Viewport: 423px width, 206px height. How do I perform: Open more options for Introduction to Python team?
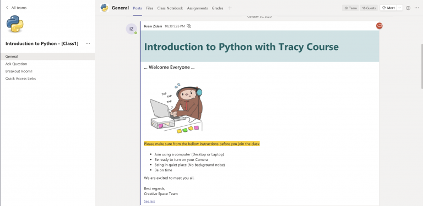coord(88,43)
